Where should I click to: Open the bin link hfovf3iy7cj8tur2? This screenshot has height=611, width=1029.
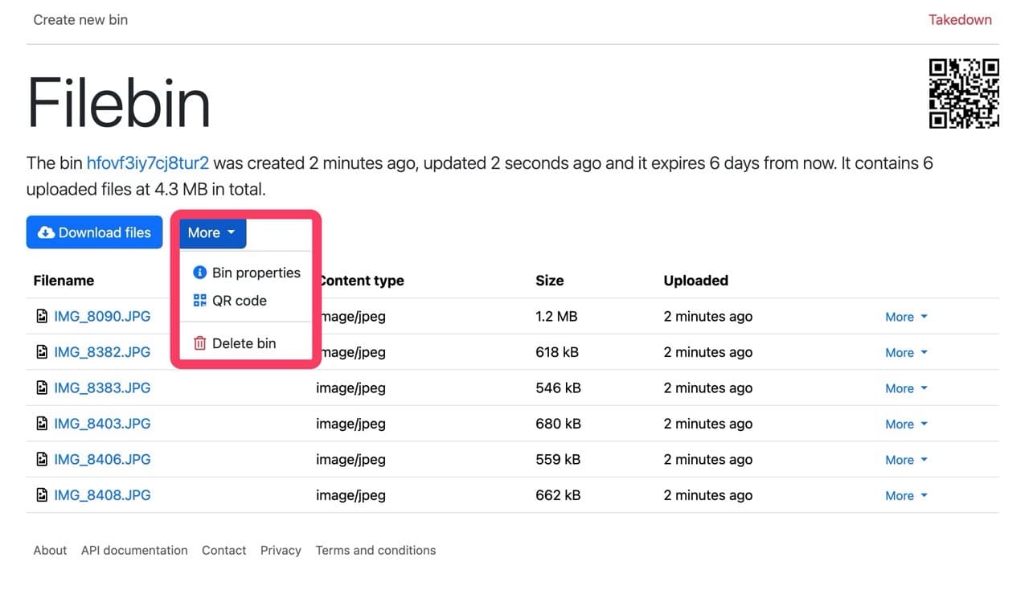tap(148, 163)
